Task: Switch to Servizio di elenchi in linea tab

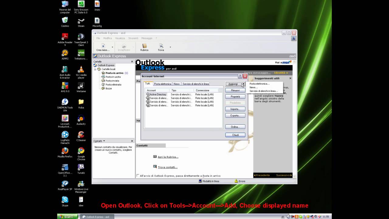Action: 196,84
